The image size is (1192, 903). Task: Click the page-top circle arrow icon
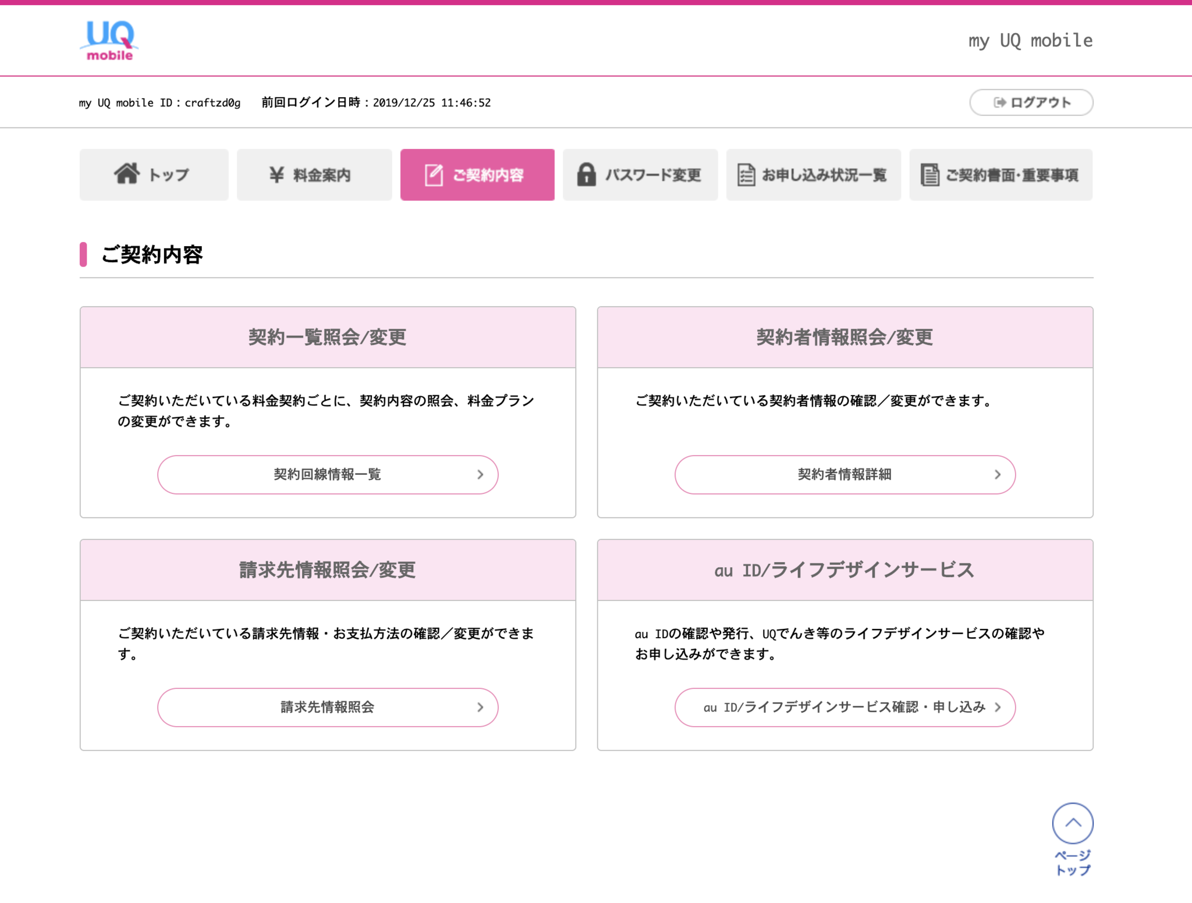click(1073, 823)
